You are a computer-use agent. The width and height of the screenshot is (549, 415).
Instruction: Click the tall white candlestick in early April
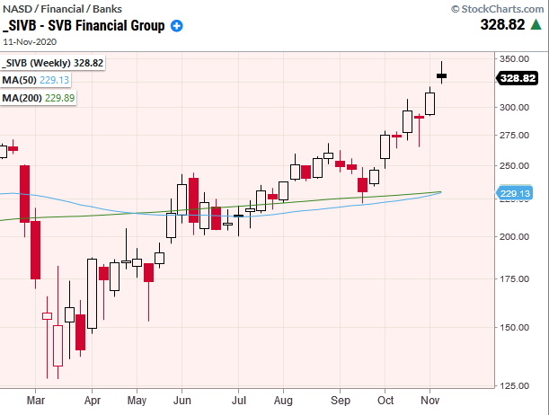click(x=92, y=293)
